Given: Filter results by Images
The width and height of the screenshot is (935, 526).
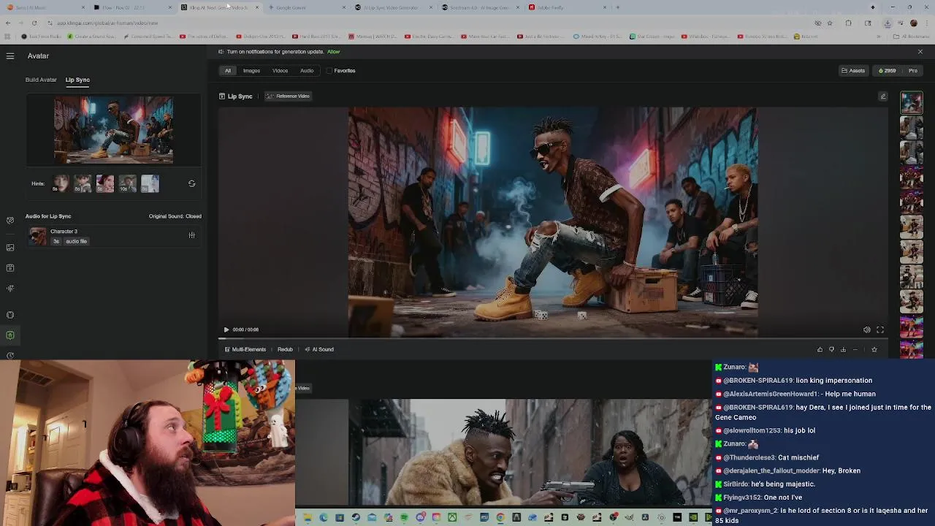Looking at the screenshot, I should tap(251, 71).
